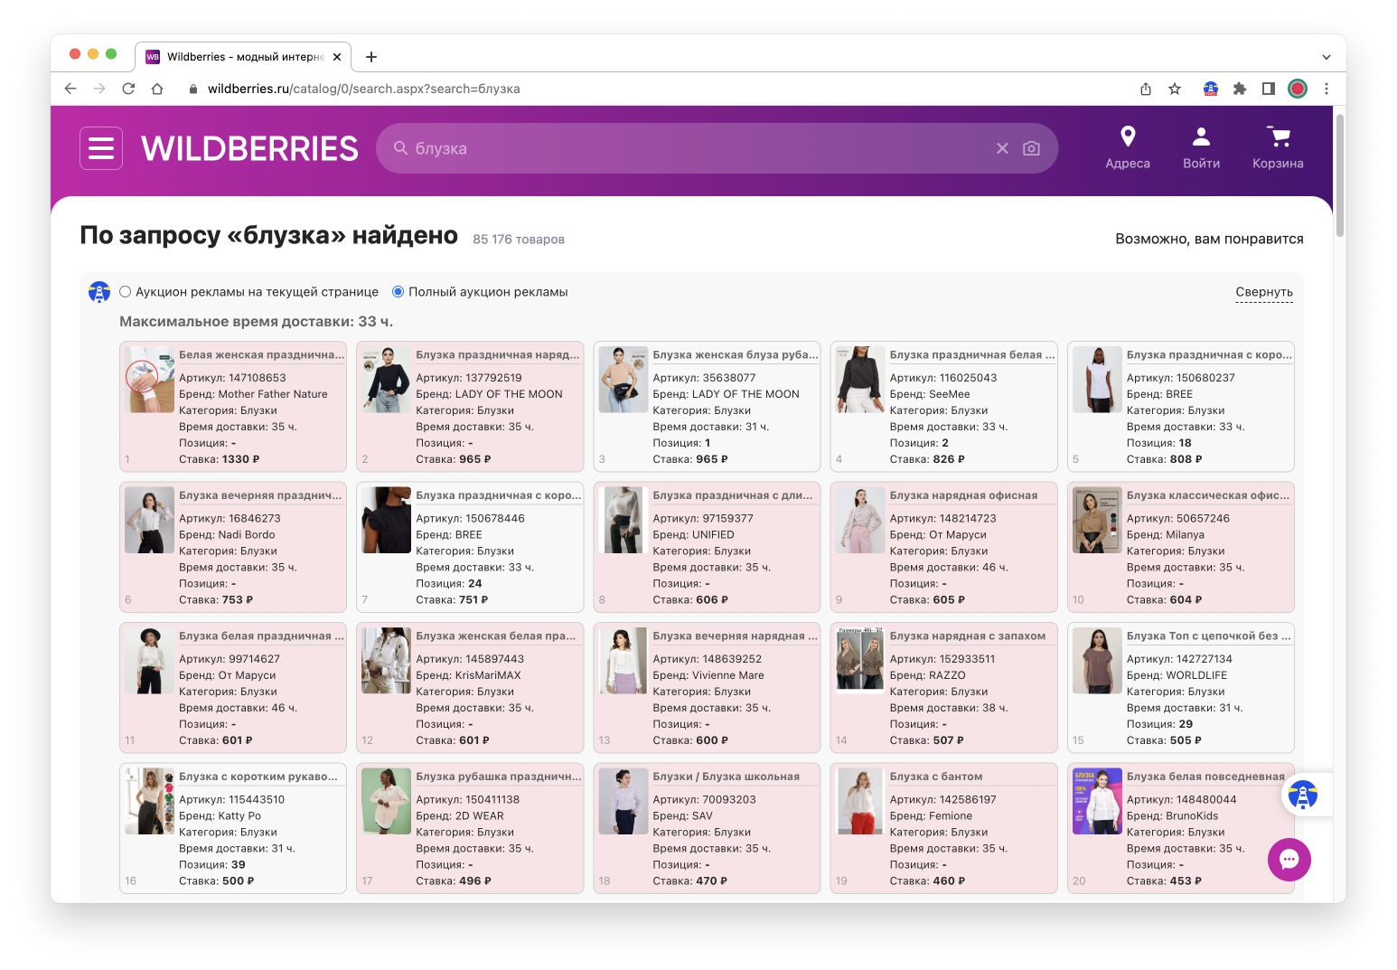
Task: Open Белая женская праздничная listing title
Action: point(262,355)
